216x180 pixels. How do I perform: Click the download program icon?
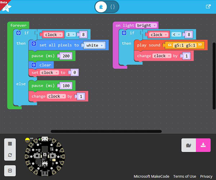[x=203, y=145]
